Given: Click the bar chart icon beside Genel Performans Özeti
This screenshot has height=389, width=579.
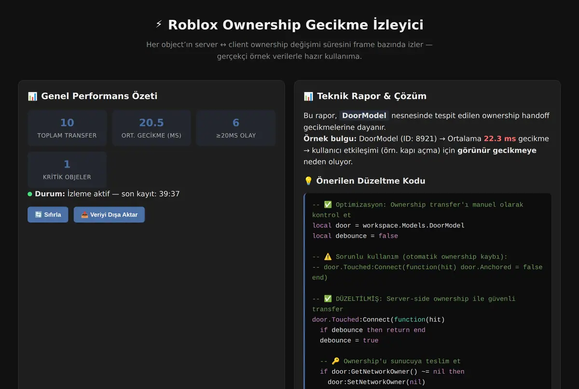Looking at the screenshot, I should tap(33, 96).
